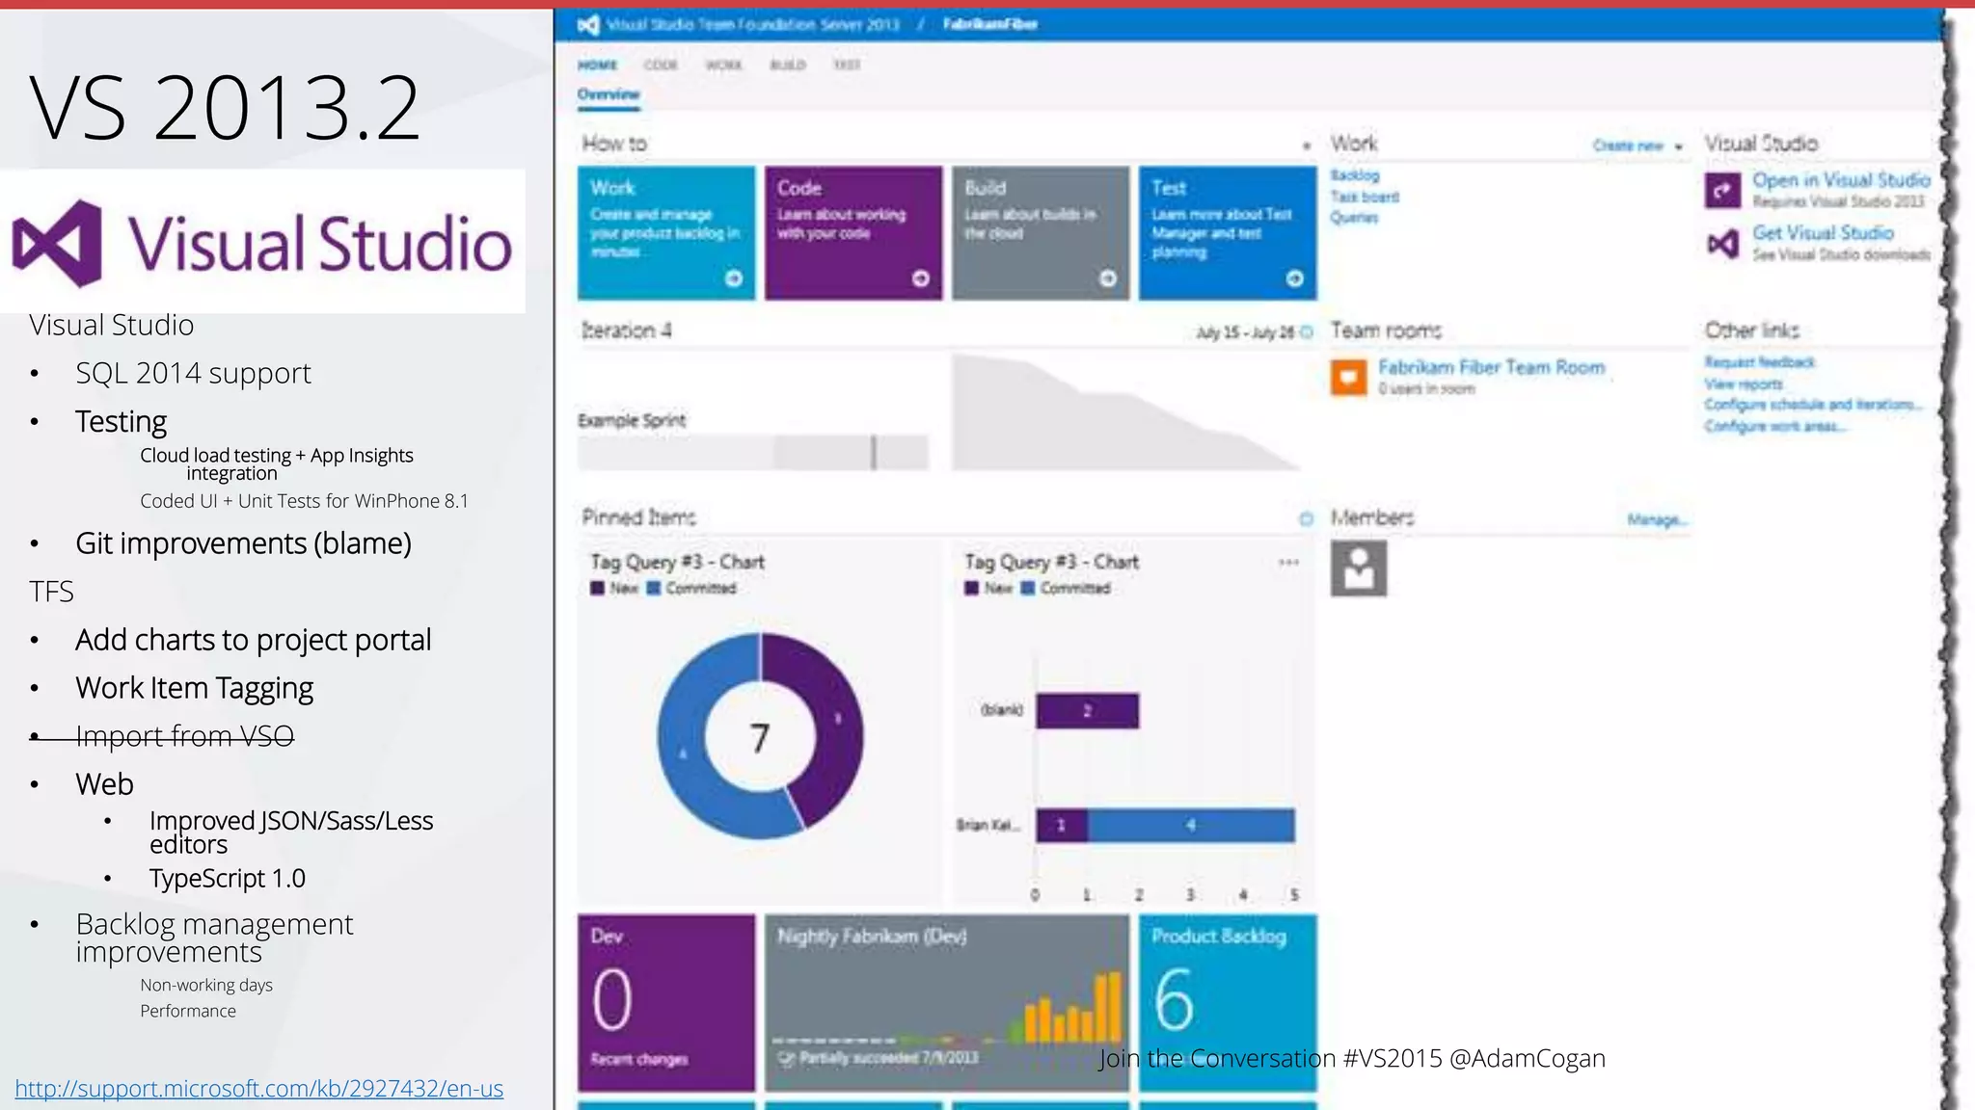Switch to the CODE hub tab
Viewport: 1975px width, 1110px height.
click(661, 66)
